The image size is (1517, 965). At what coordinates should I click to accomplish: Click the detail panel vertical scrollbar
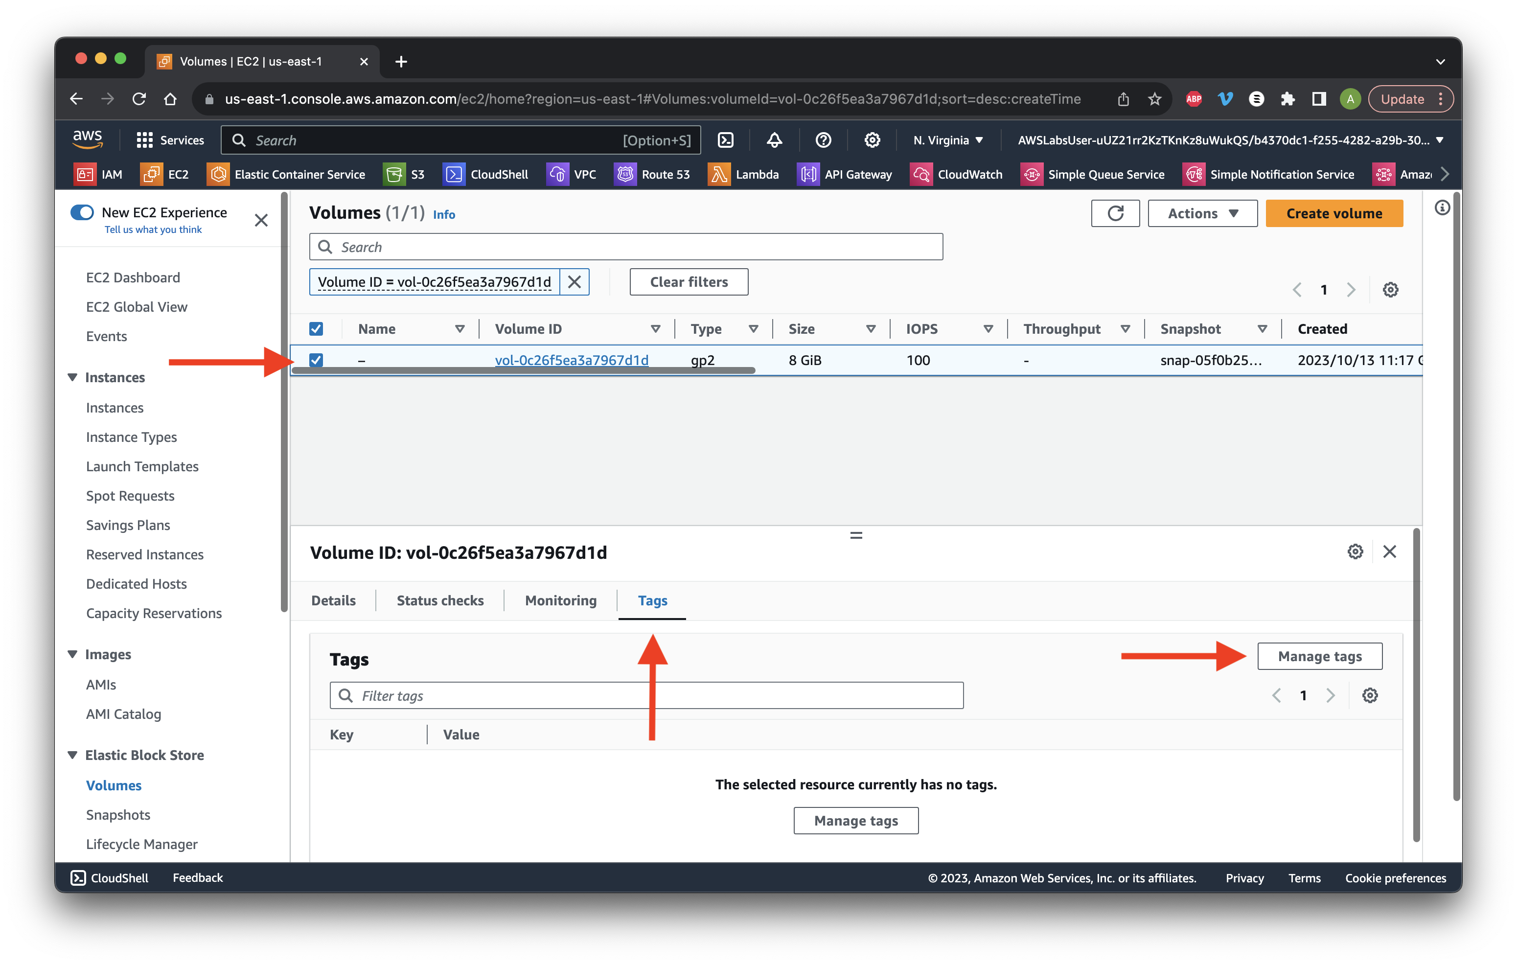coord(1416,685)
